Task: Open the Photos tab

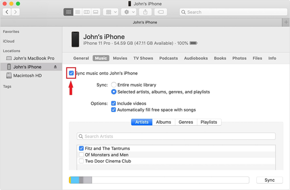Action: pyautogui.click(x=239, y=58)
